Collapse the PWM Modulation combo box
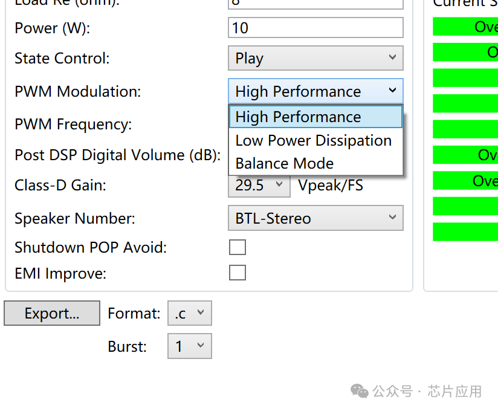 [x=315, y=91]
